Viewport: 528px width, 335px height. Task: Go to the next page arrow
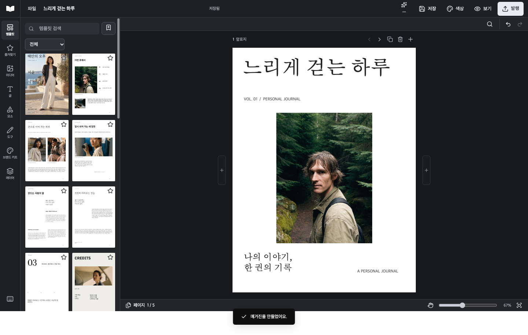point(379,39)
